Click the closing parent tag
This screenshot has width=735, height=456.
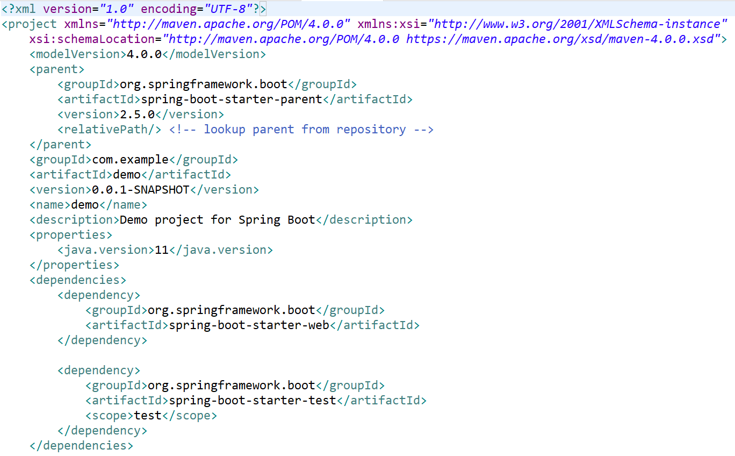[61, 144]
